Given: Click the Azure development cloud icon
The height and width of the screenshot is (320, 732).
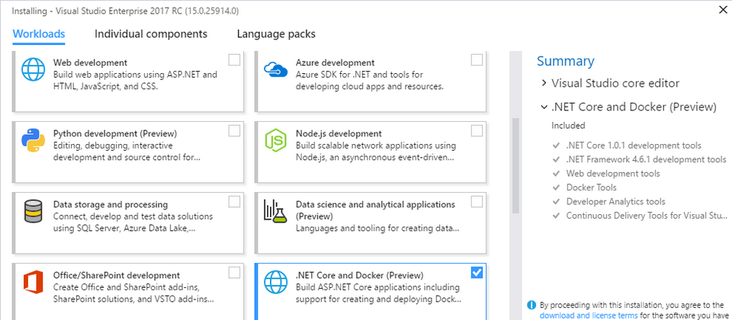Looking at the screenshot, I should tap(274, 70).
